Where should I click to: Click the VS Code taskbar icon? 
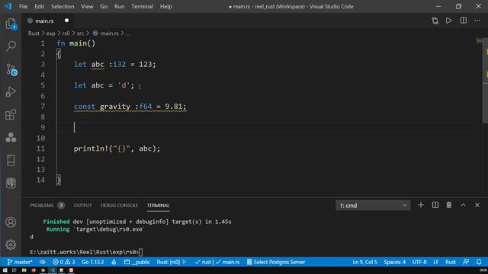(53, 270)
